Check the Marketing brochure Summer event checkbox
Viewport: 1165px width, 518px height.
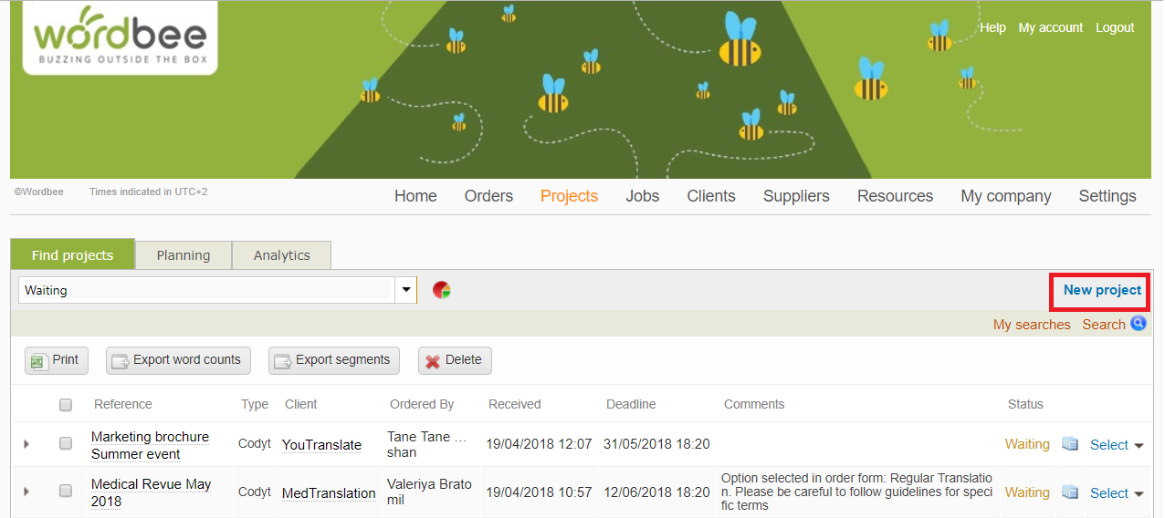click(x=66, y=443)
